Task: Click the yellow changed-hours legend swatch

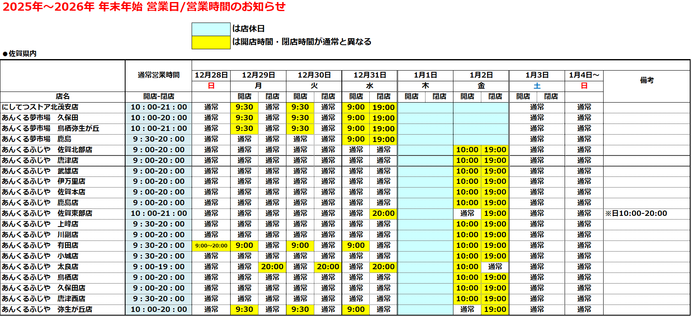Action: tap(211, 42)
